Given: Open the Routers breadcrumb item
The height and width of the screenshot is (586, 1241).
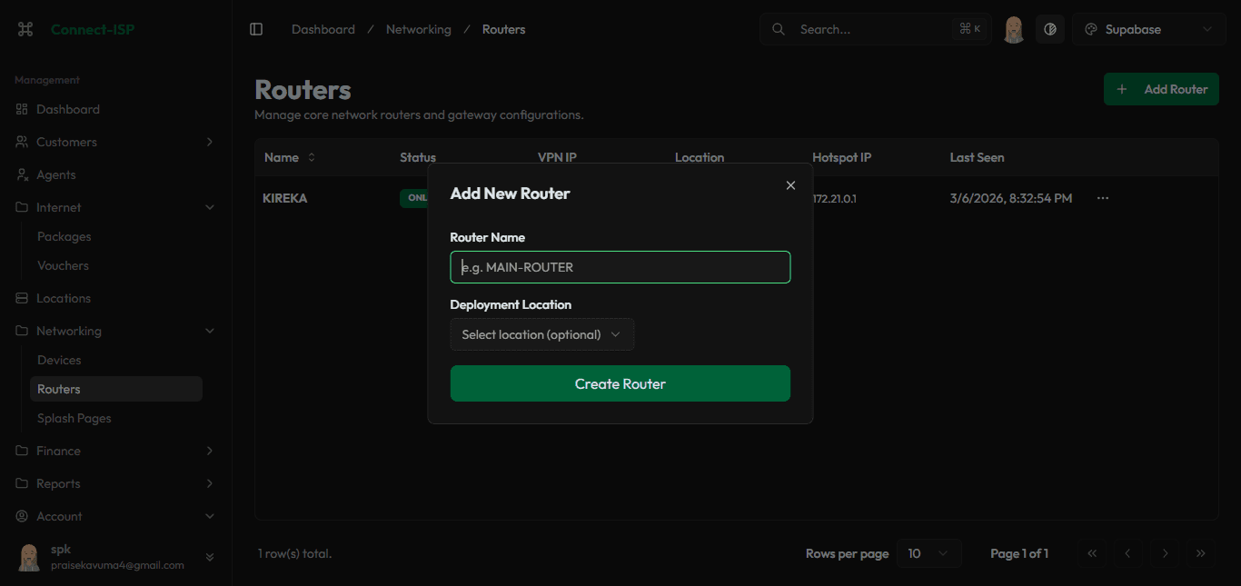Looking at the screenshot, I should 503,29.
